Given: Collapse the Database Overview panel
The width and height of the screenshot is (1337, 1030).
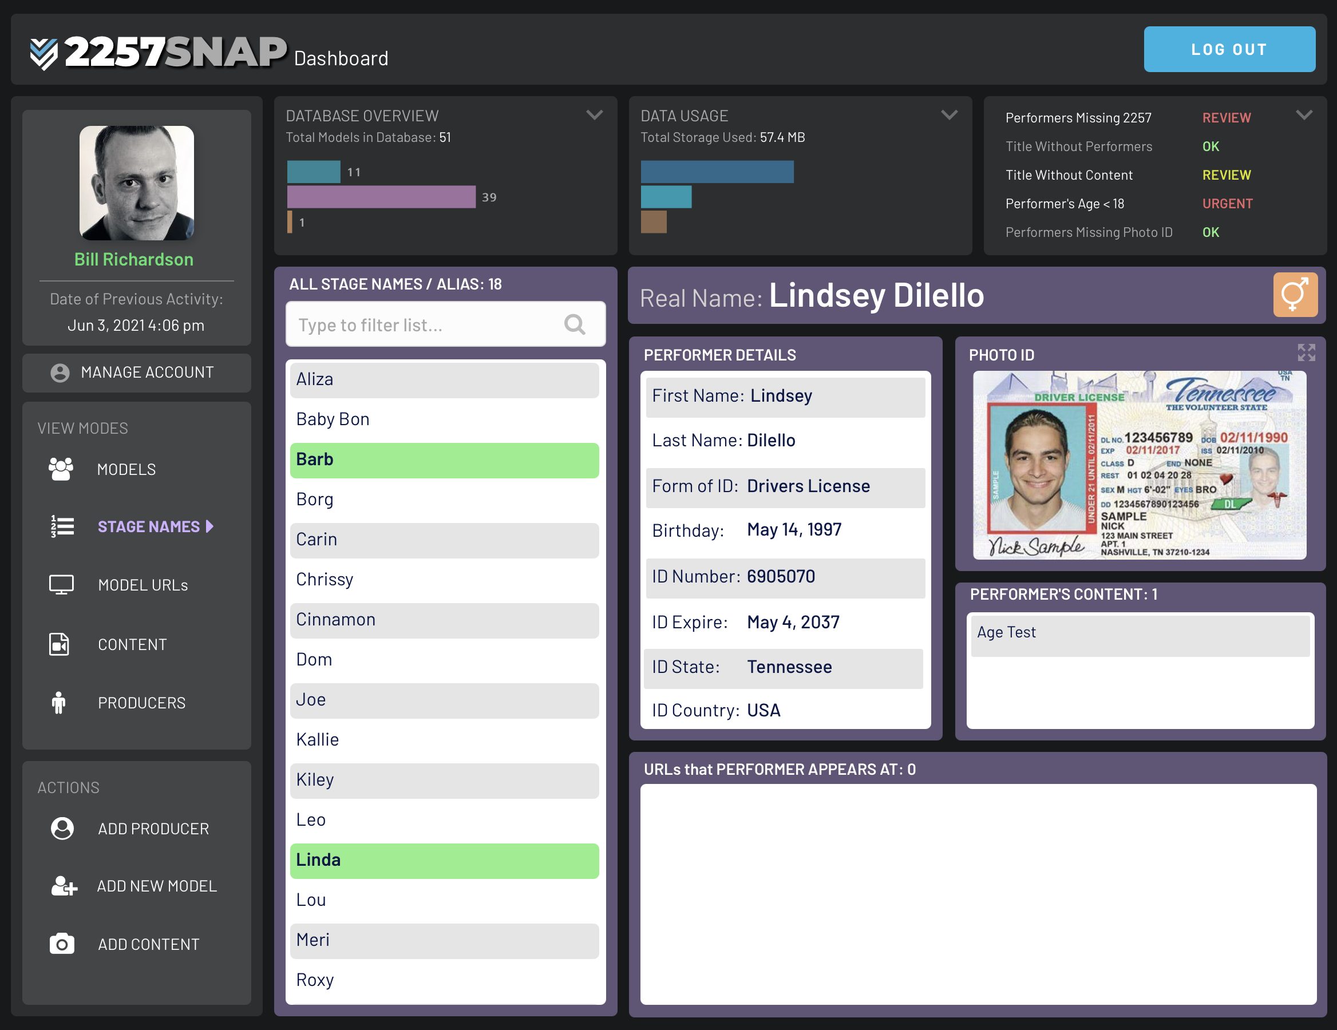Looking at the screenshot, I should click(x=595, y=115).
